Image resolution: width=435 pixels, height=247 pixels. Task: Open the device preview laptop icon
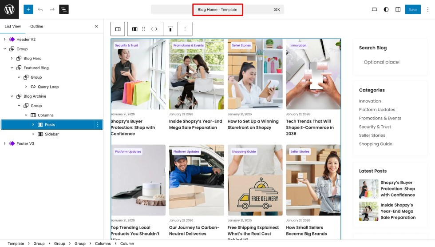pos(374,9)
